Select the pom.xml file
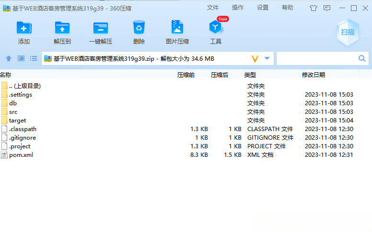This screenshot has width=372, height=232. [x=186, y=155]
